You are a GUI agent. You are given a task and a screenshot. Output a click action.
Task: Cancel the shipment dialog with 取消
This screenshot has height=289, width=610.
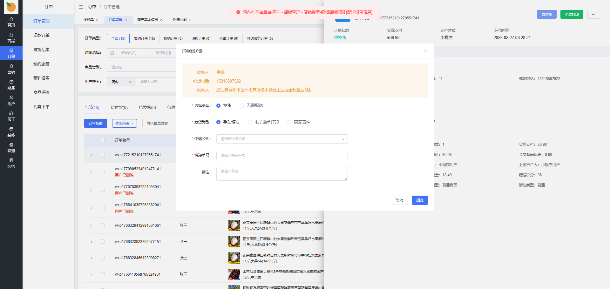399,200
